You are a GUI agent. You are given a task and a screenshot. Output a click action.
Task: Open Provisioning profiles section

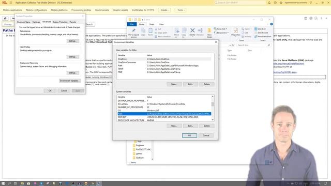(x=81, y=10)
